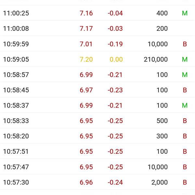Click the red B marker at 10:58:45
195x195 pixels.
coord(185,90)
